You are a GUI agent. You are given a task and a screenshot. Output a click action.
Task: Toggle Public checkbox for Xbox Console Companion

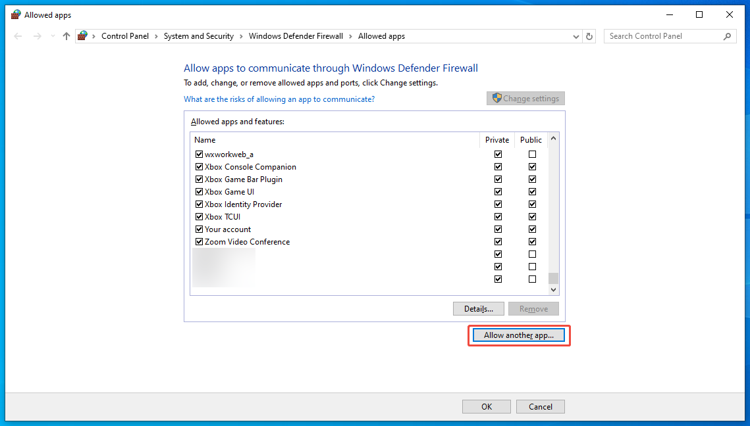(532, 167)
